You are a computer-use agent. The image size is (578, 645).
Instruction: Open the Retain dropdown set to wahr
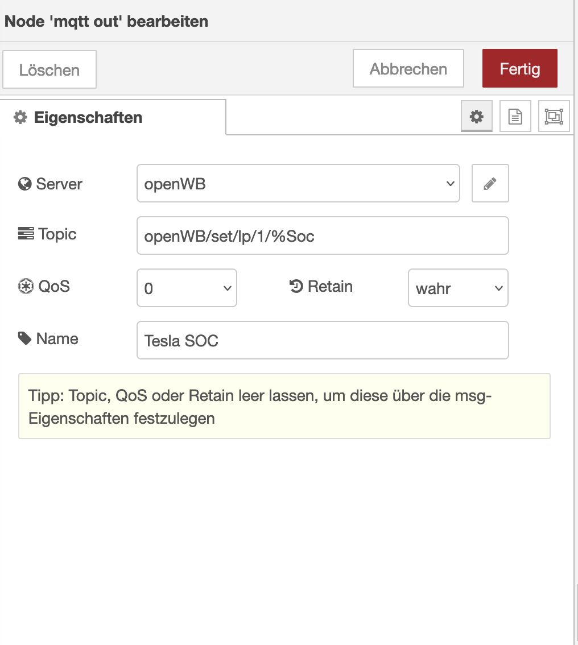tap(457, 288)
